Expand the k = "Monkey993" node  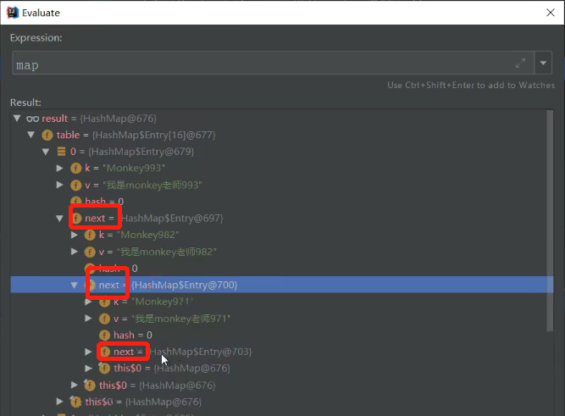click(60, 168)
